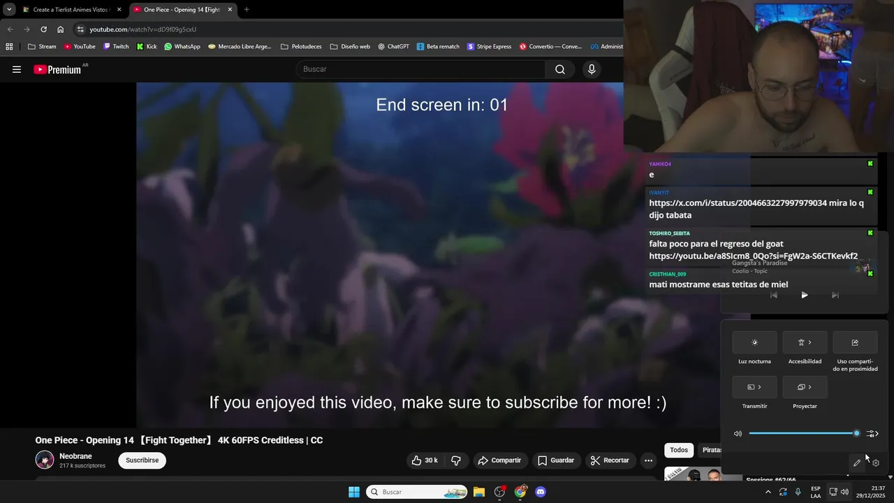The image size is (894, 503).
Task: Expand the Transmitir cast tile
Action: (754, 387)
